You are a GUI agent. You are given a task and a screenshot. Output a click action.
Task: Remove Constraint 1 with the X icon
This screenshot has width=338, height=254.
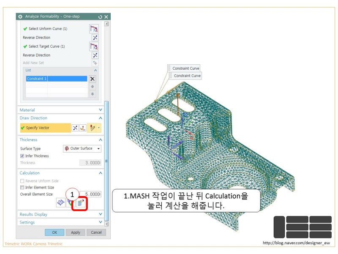point(93,79)
